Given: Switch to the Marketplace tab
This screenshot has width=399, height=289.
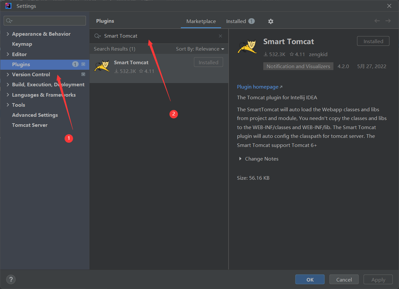Looking at the screenshot, I should [x=201, y=21].
